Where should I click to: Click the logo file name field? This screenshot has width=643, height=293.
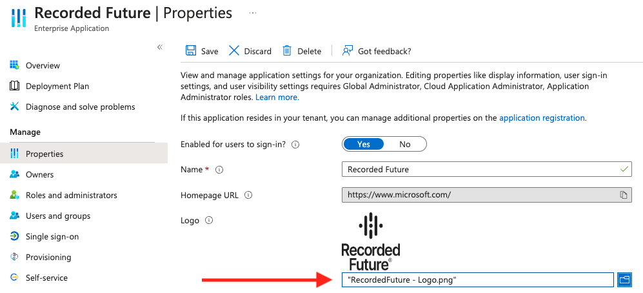click(x=477, y=279)
